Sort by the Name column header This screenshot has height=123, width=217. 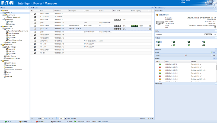[x=46, y=11]
